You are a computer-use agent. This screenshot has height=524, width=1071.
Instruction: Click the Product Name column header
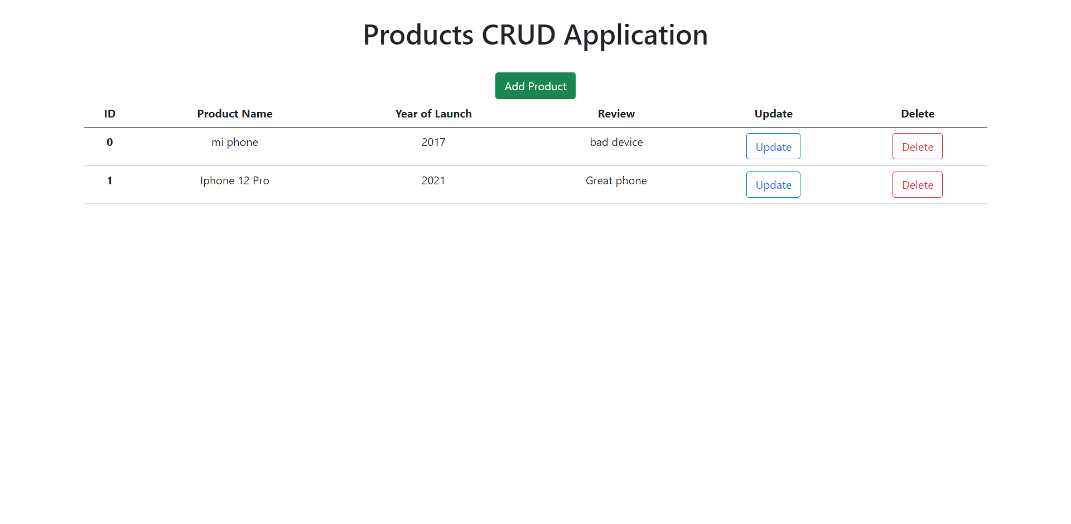235,114
